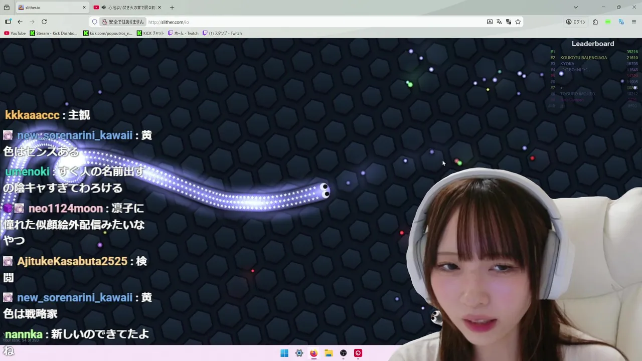Click the player's snake head
The height and width of the screenshot is (361, 642).
pos(324,190)
